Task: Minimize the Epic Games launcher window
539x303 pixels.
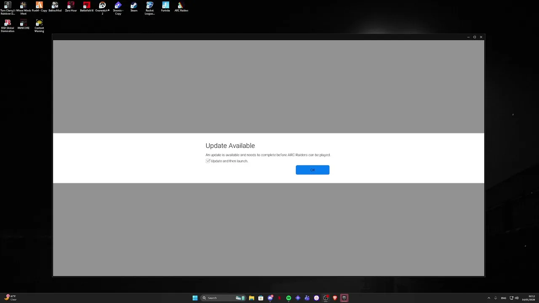Action: (x=468, y=37)
